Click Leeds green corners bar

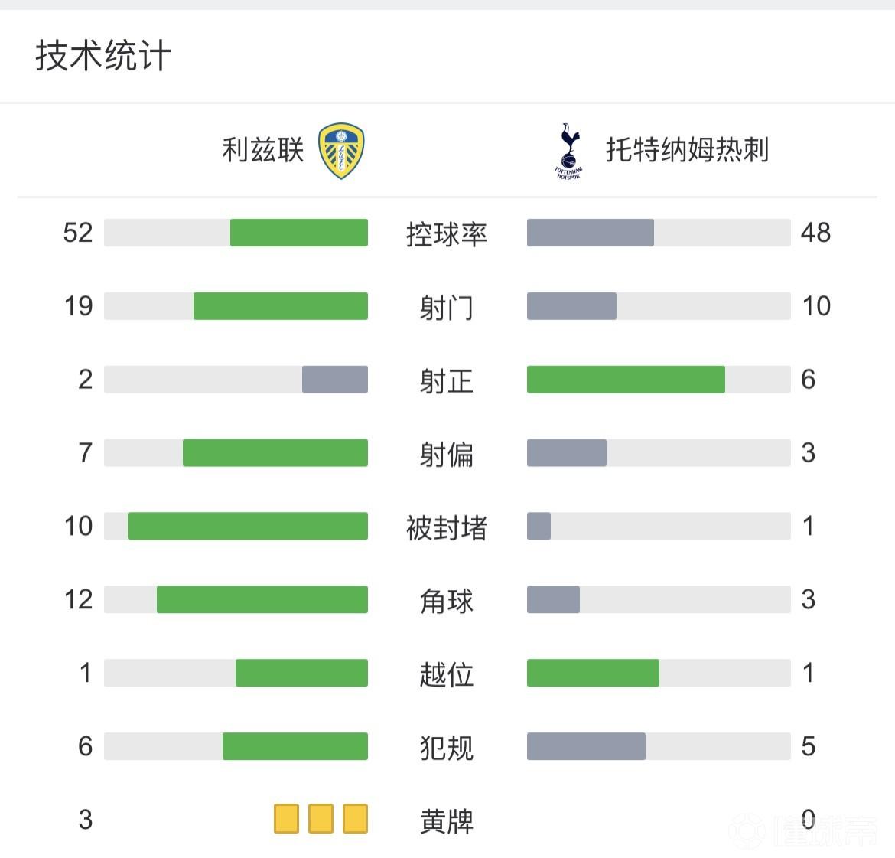(262, 599)
